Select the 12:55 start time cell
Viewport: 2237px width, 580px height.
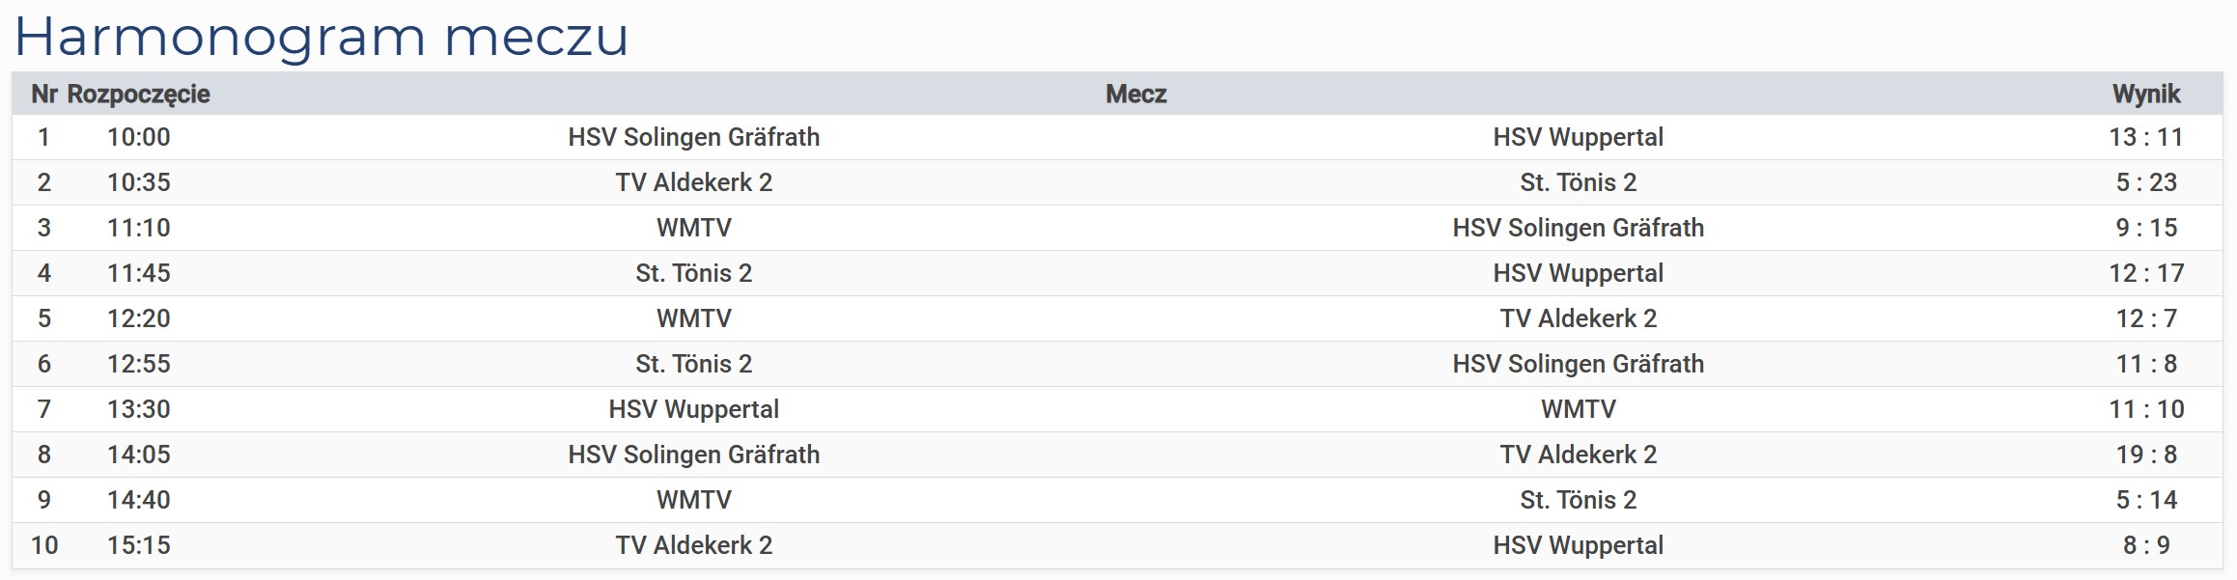tap(139, 364)
